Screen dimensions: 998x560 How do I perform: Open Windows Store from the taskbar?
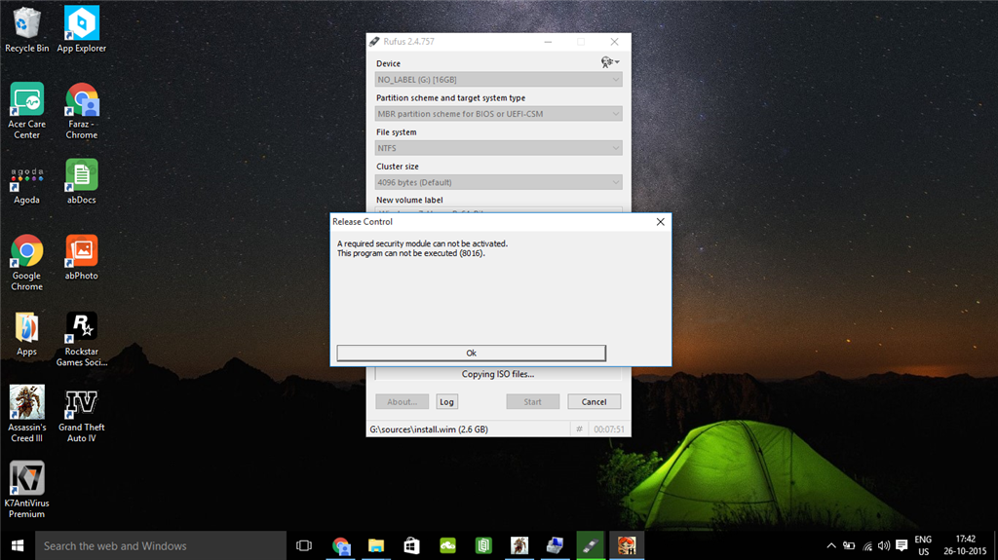412,546
